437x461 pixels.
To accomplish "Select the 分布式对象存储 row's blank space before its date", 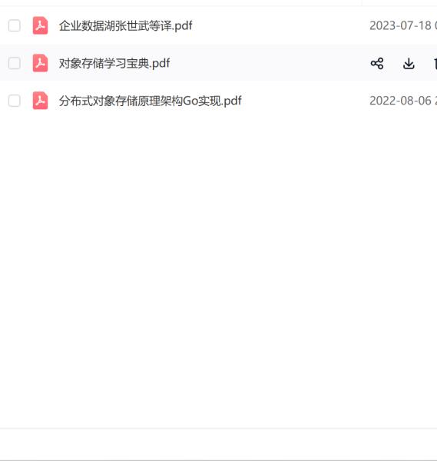I will click(x=304, y=101).
